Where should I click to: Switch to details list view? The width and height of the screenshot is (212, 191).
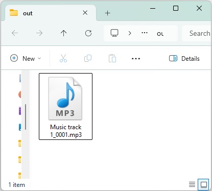coord(192,184)
